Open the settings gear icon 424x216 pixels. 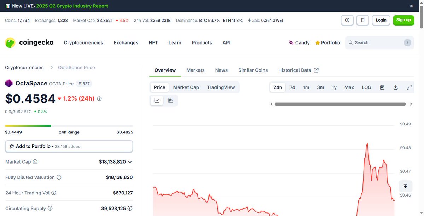coord(347,20)
